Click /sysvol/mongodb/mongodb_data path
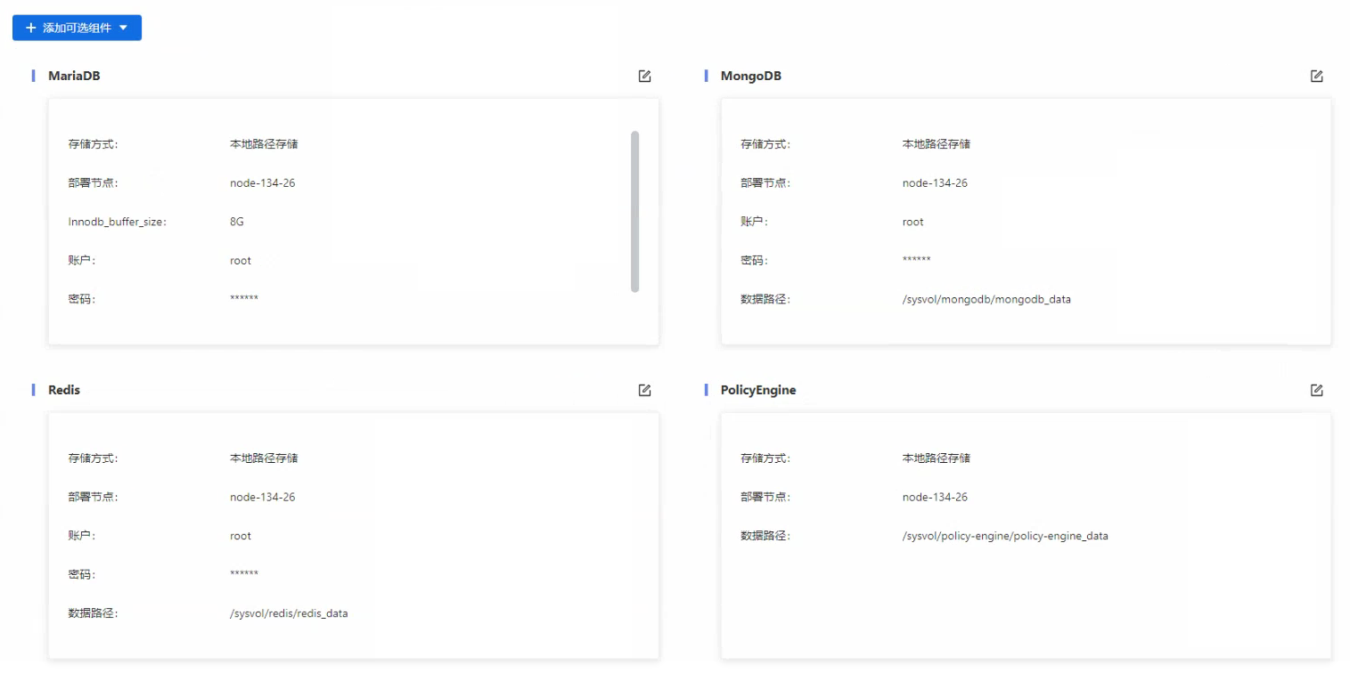The width and height of the screenshot is (1350, 681). (x=986, y=299)
